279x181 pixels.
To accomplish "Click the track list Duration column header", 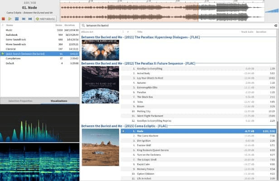I will coord(261,32).
